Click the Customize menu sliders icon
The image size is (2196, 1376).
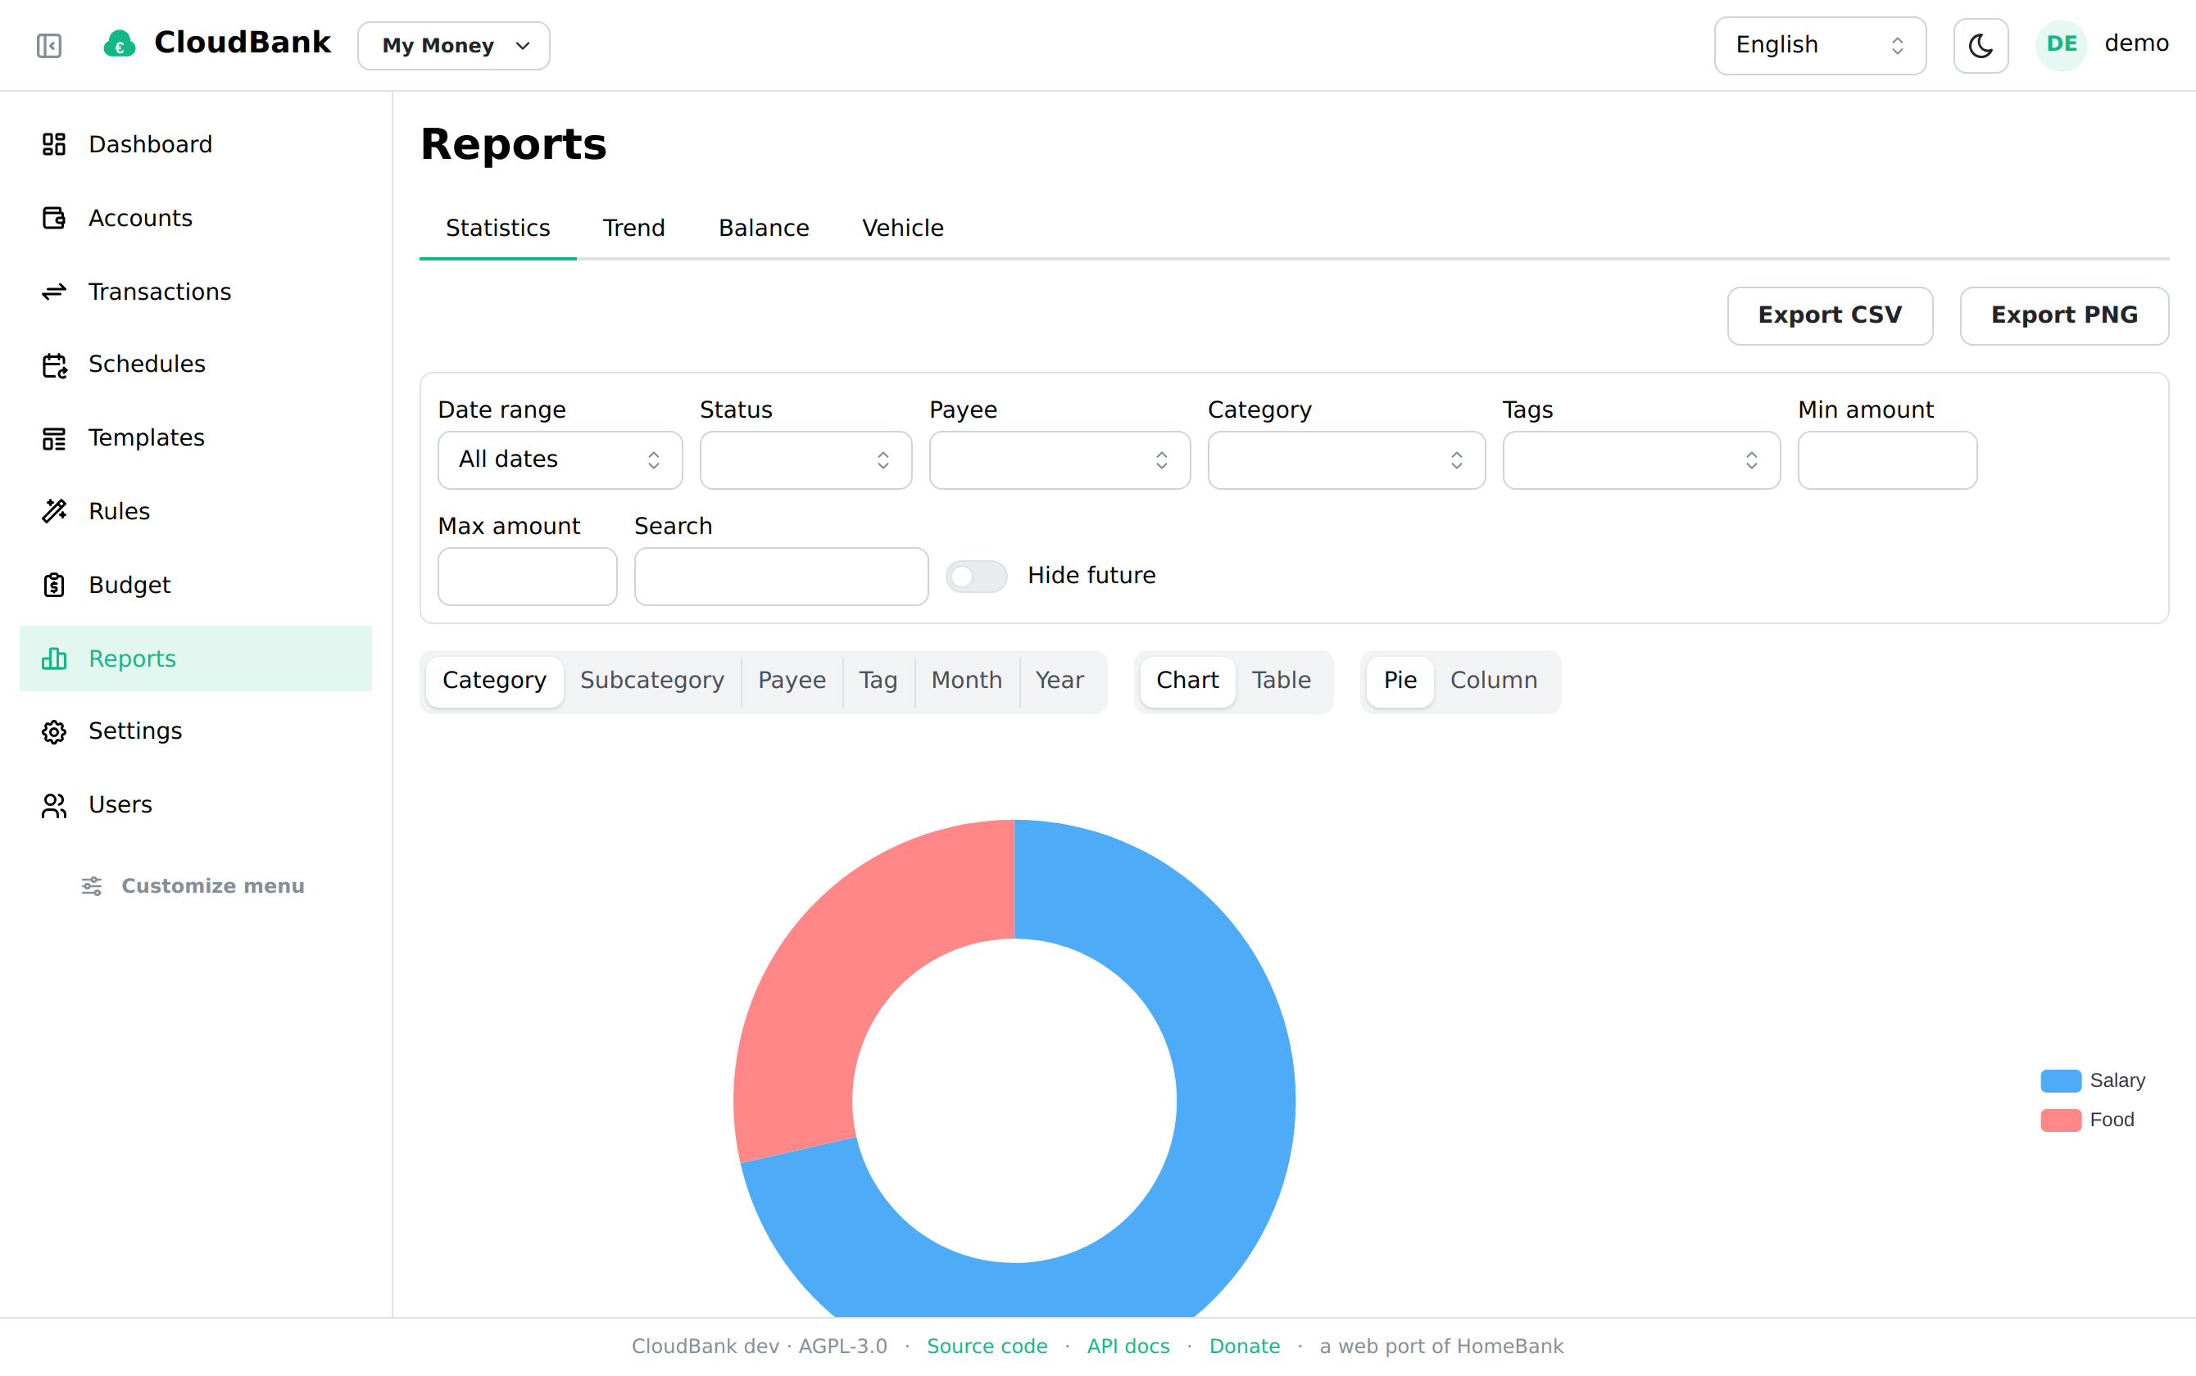(x=92, y=885)
